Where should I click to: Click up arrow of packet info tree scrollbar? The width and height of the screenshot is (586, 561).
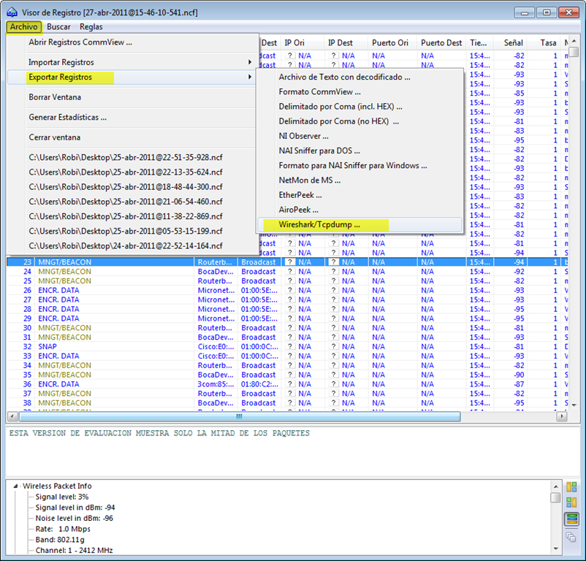pyautogui.click(x=556, y=486)
